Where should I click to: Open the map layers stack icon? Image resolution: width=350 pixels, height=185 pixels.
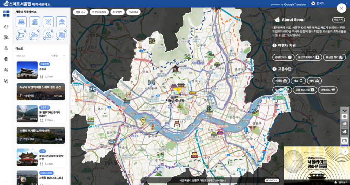(x=345, y=117)
